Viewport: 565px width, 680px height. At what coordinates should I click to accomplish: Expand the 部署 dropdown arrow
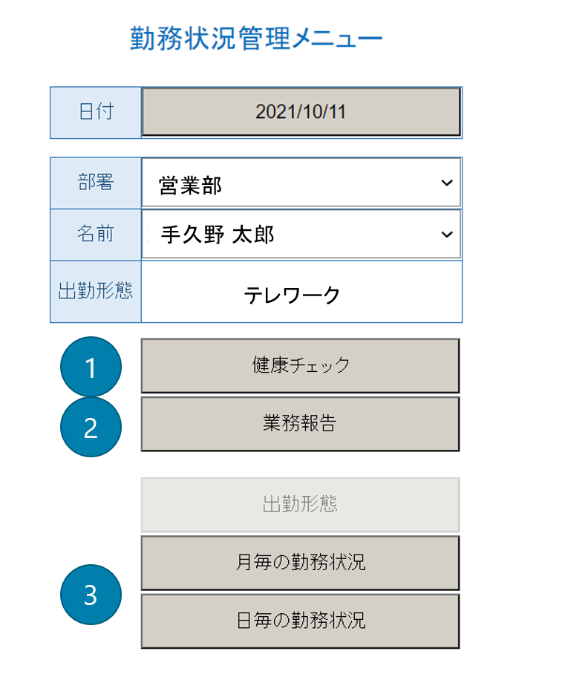coord(447,183)
